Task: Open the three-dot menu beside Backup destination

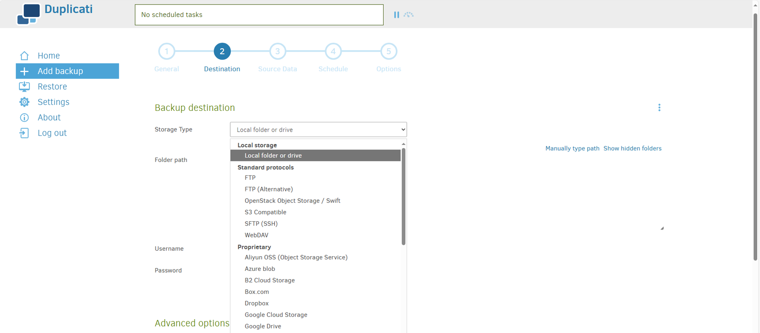Action: (659, 108)
